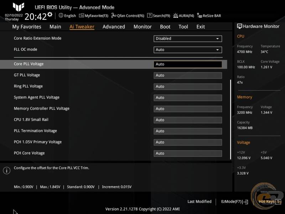Click the settings gear next to the clock
Screen dimensions: 285x214
[x=50, y=14]
